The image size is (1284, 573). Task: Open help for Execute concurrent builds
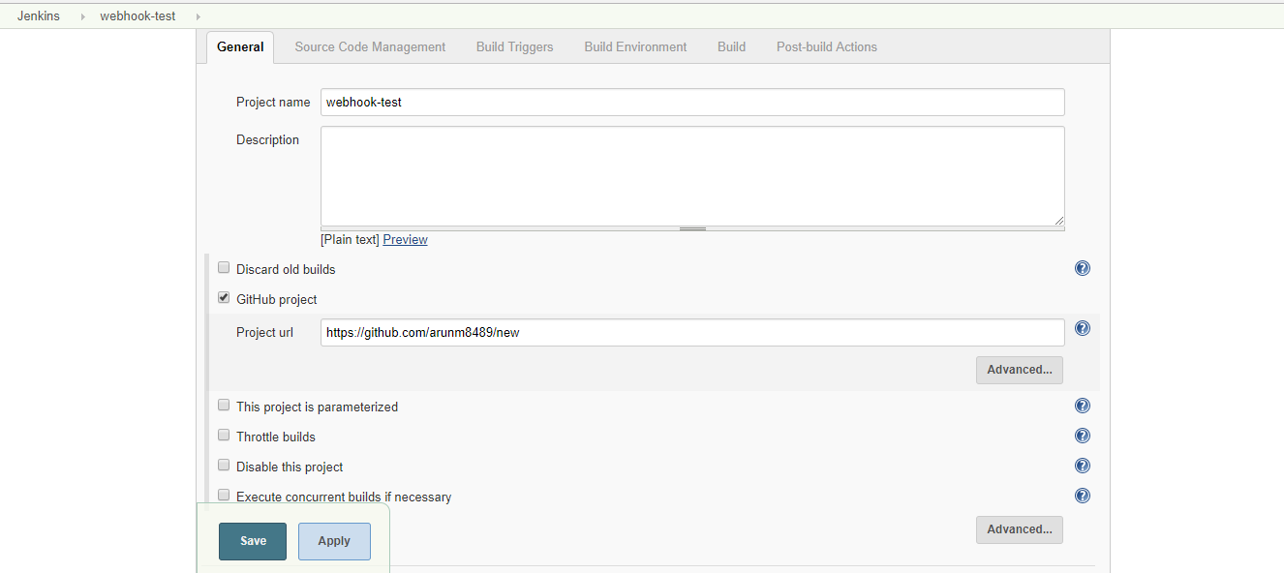click(x=1082, y=496)
